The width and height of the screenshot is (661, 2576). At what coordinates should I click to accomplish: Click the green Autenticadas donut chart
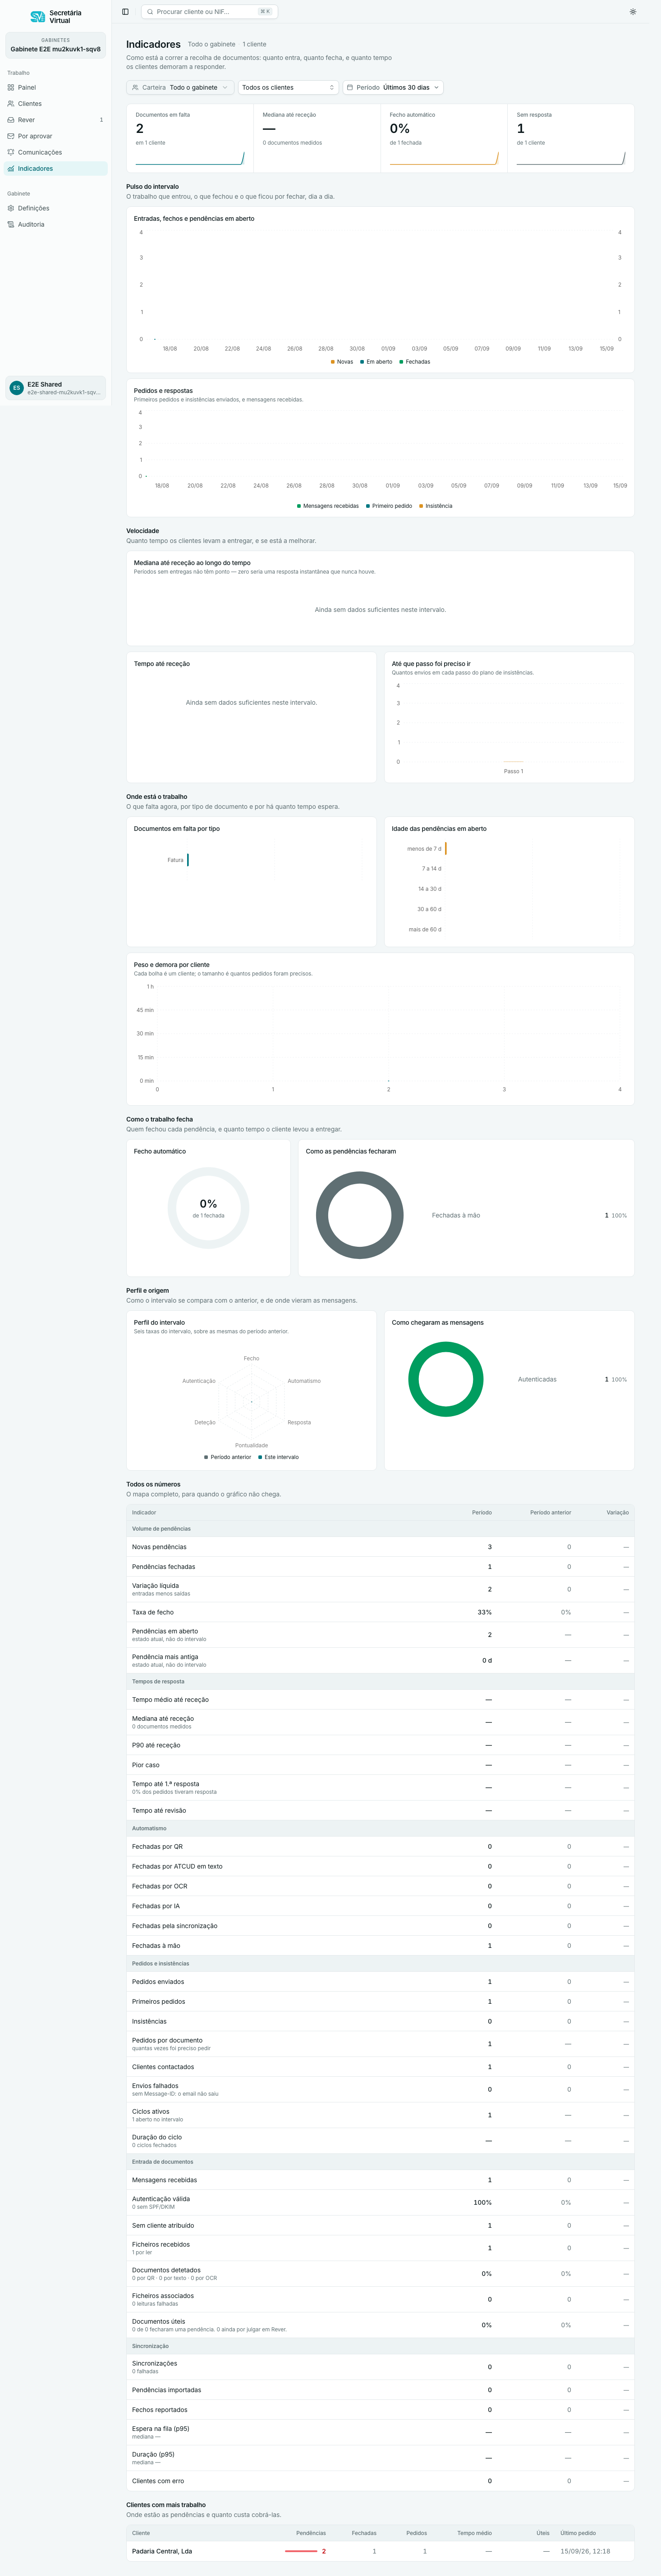tap(446, 1379)
